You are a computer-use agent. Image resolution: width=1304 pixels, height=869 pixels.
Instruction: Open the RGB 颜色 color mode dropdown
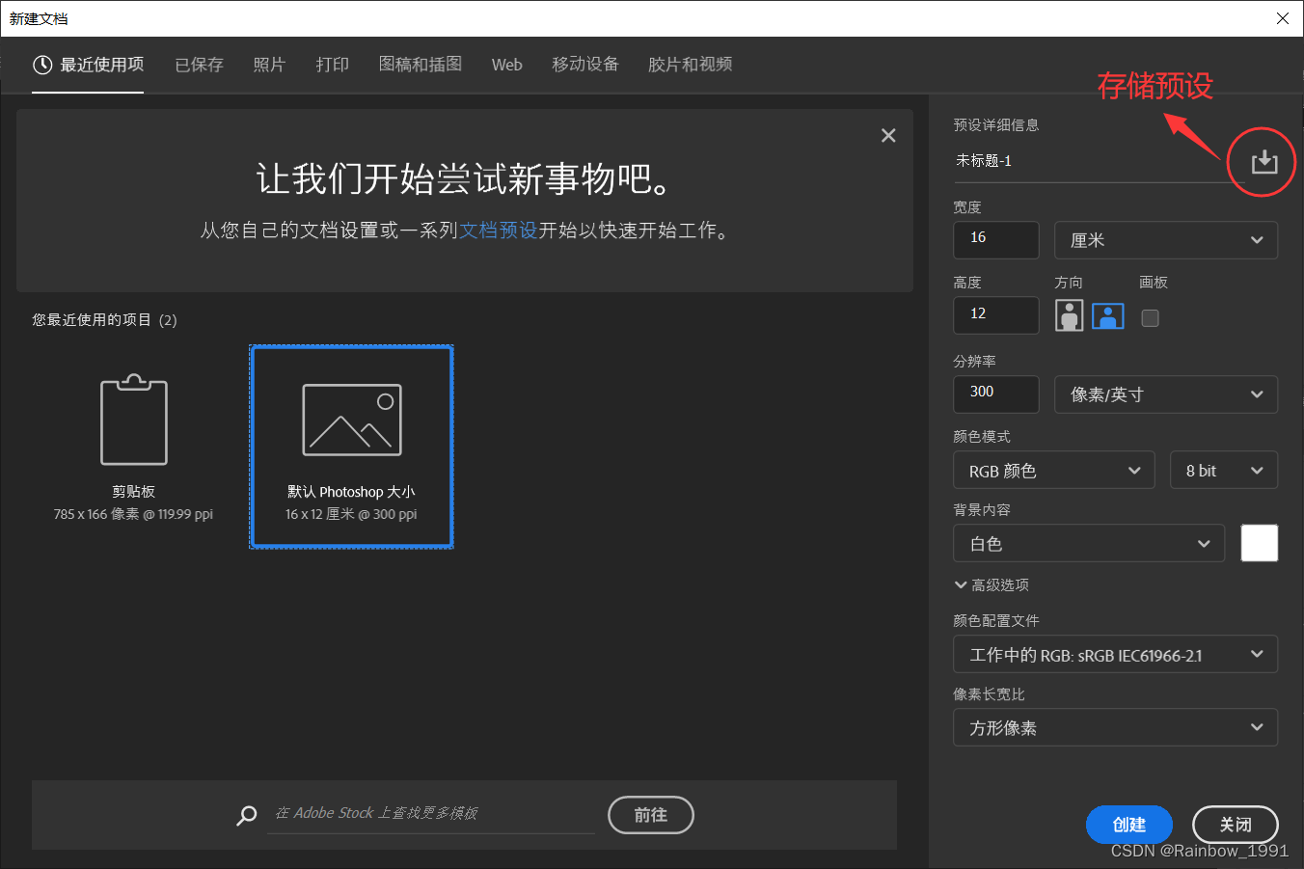pyautogui.click(x=1054, y=471)
